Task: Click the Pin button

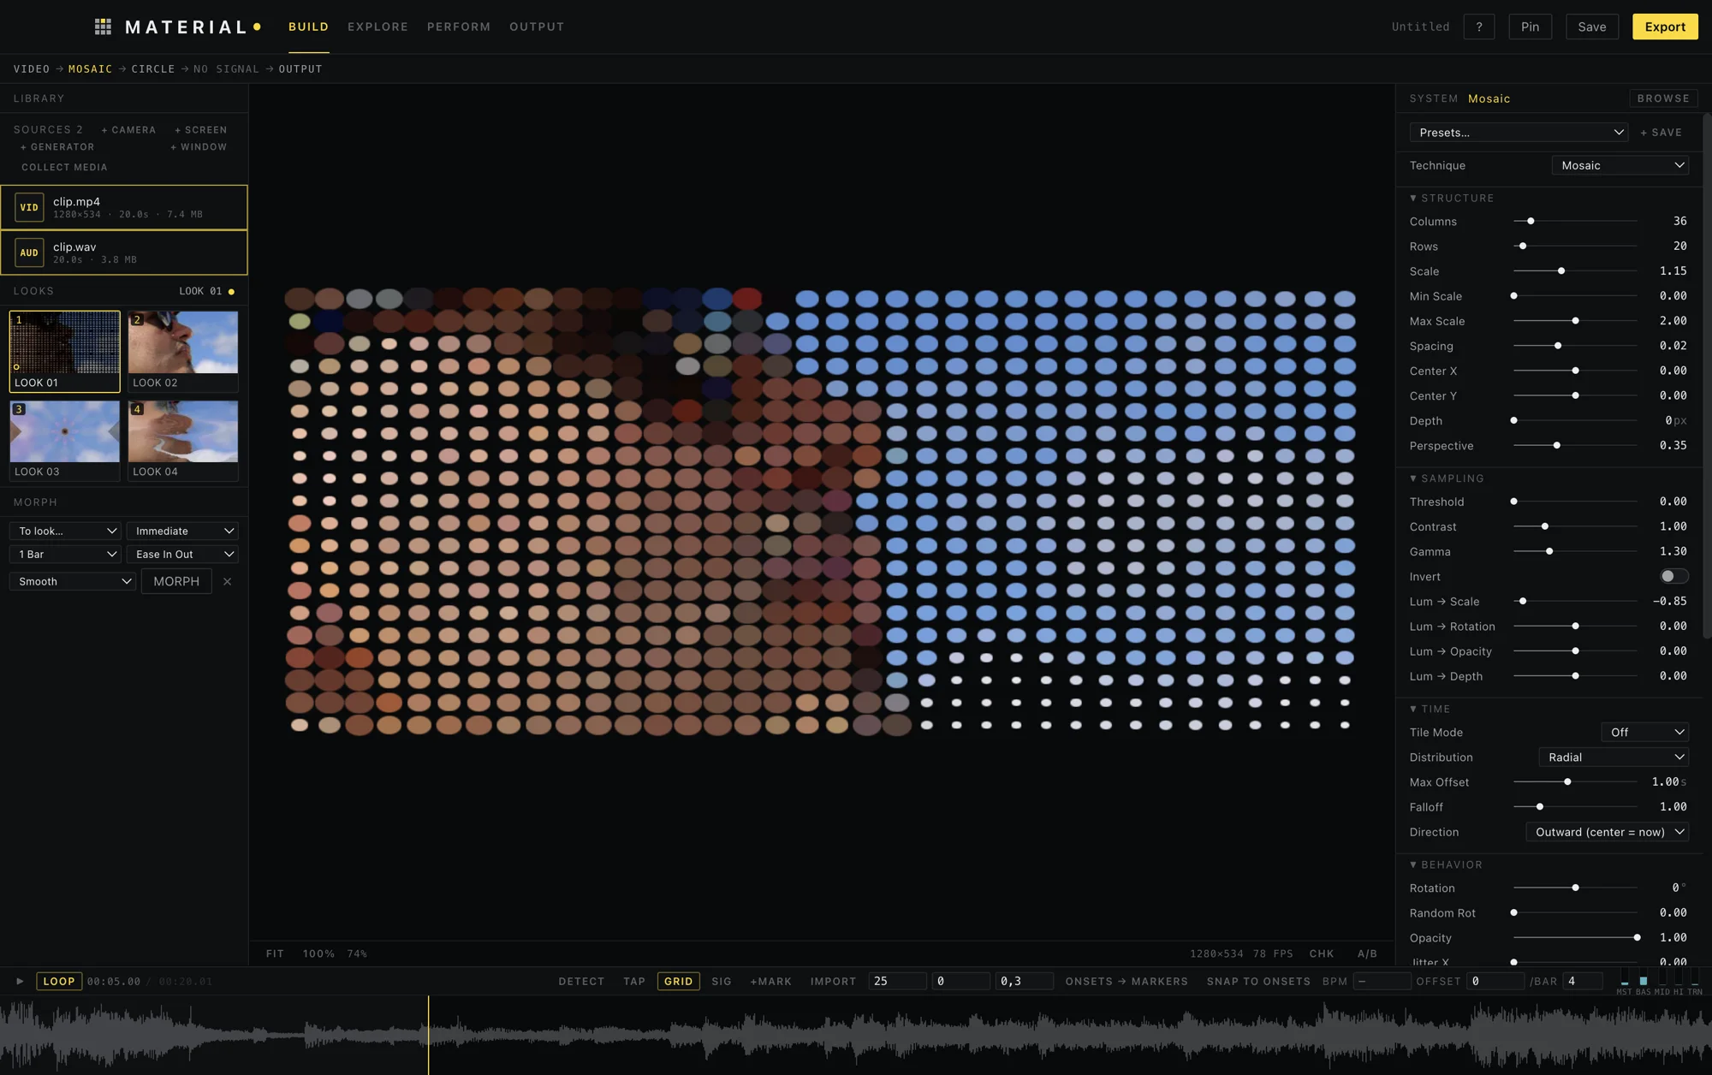Action: 1530,27
